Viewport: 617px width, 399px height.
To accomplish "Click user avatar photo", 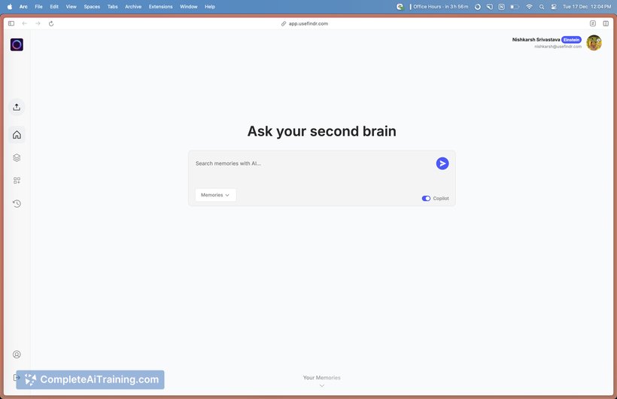I will click(594, 43).
